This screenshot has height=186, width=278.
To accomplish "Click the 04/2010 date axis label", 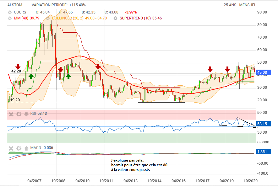I will click(x=82, y=181).
